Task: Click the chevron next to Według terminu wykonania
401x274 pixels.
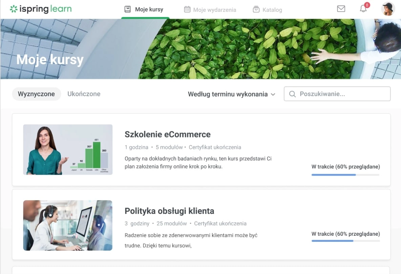Action: click(273, 94)
